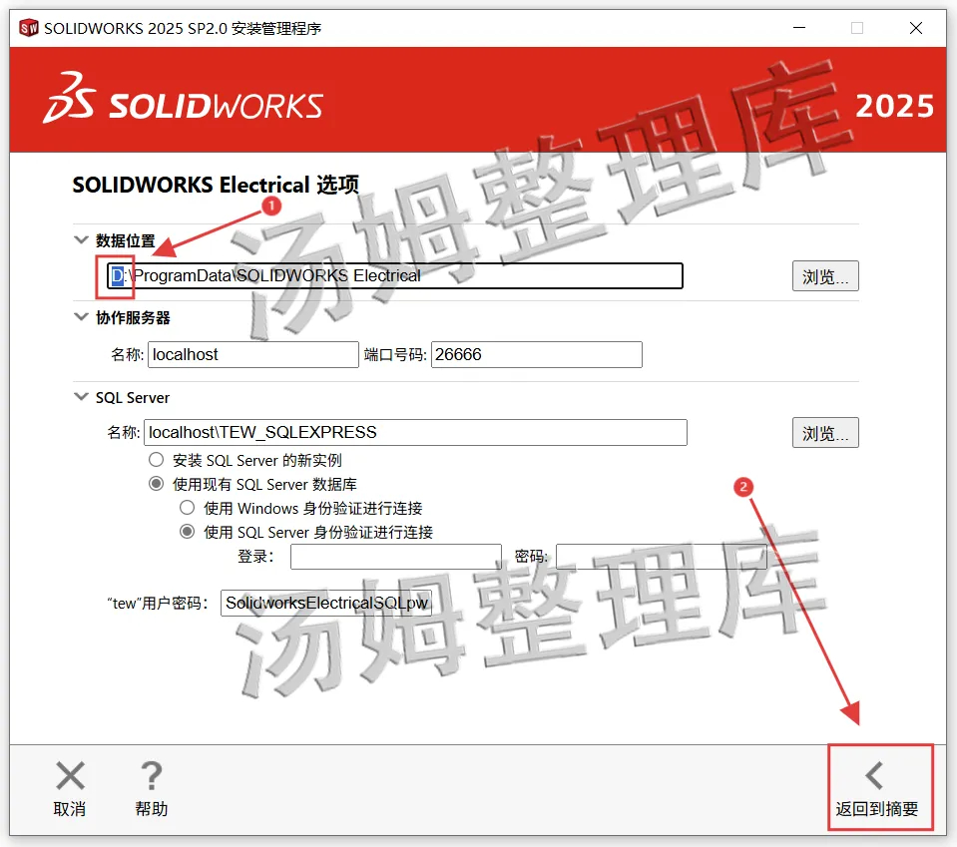Browse for SQL Server name
This screenshot has height=847, width=957.
825,433
